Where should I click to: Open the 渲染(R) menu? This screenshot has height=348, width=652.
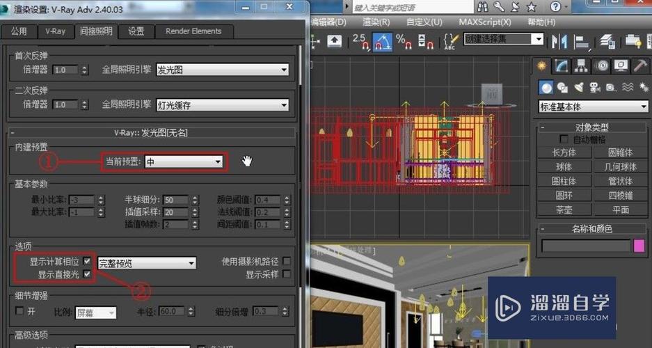point(376,22)
